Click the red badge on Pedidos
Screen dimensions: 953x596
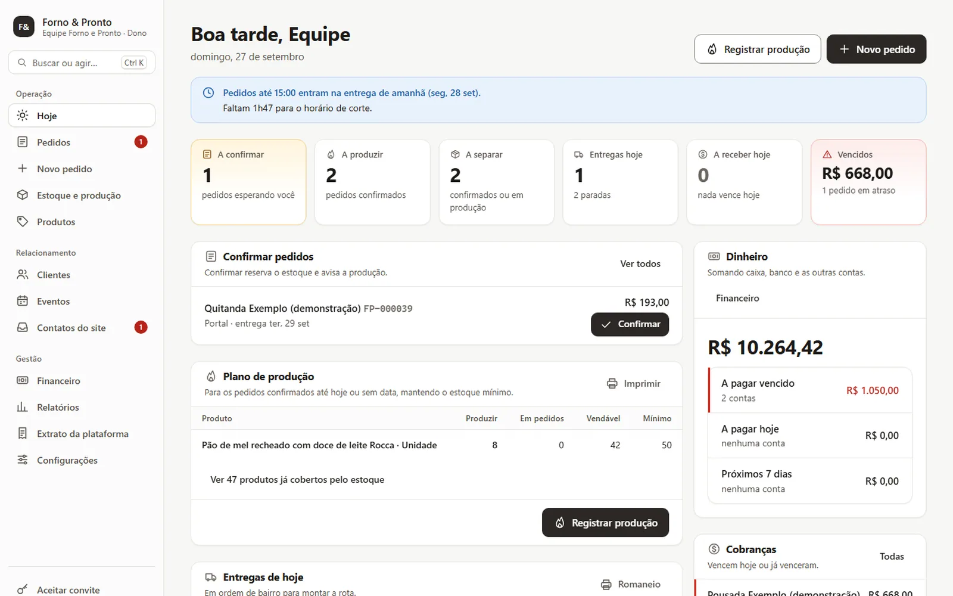click(141, 142)
